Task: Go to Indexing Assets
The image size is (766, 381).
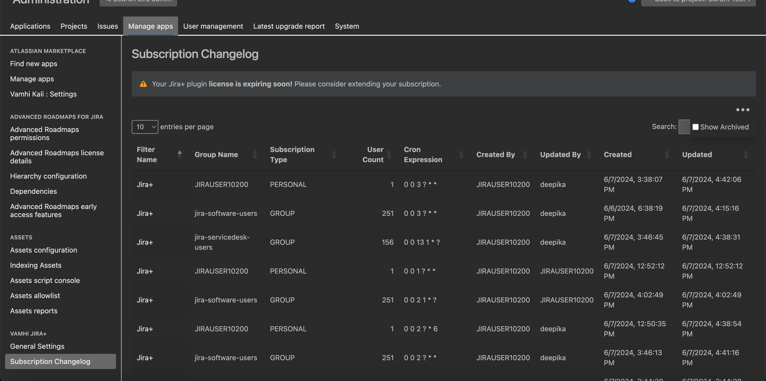Action: 36,265
